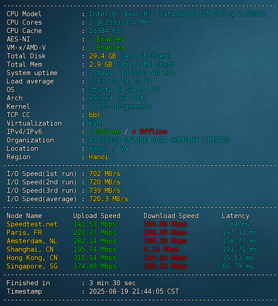278x306 pixels.
Task: Select the '739 MB/s' third run I/O speed
Action: pyautogui.click(x=105, y=191)
